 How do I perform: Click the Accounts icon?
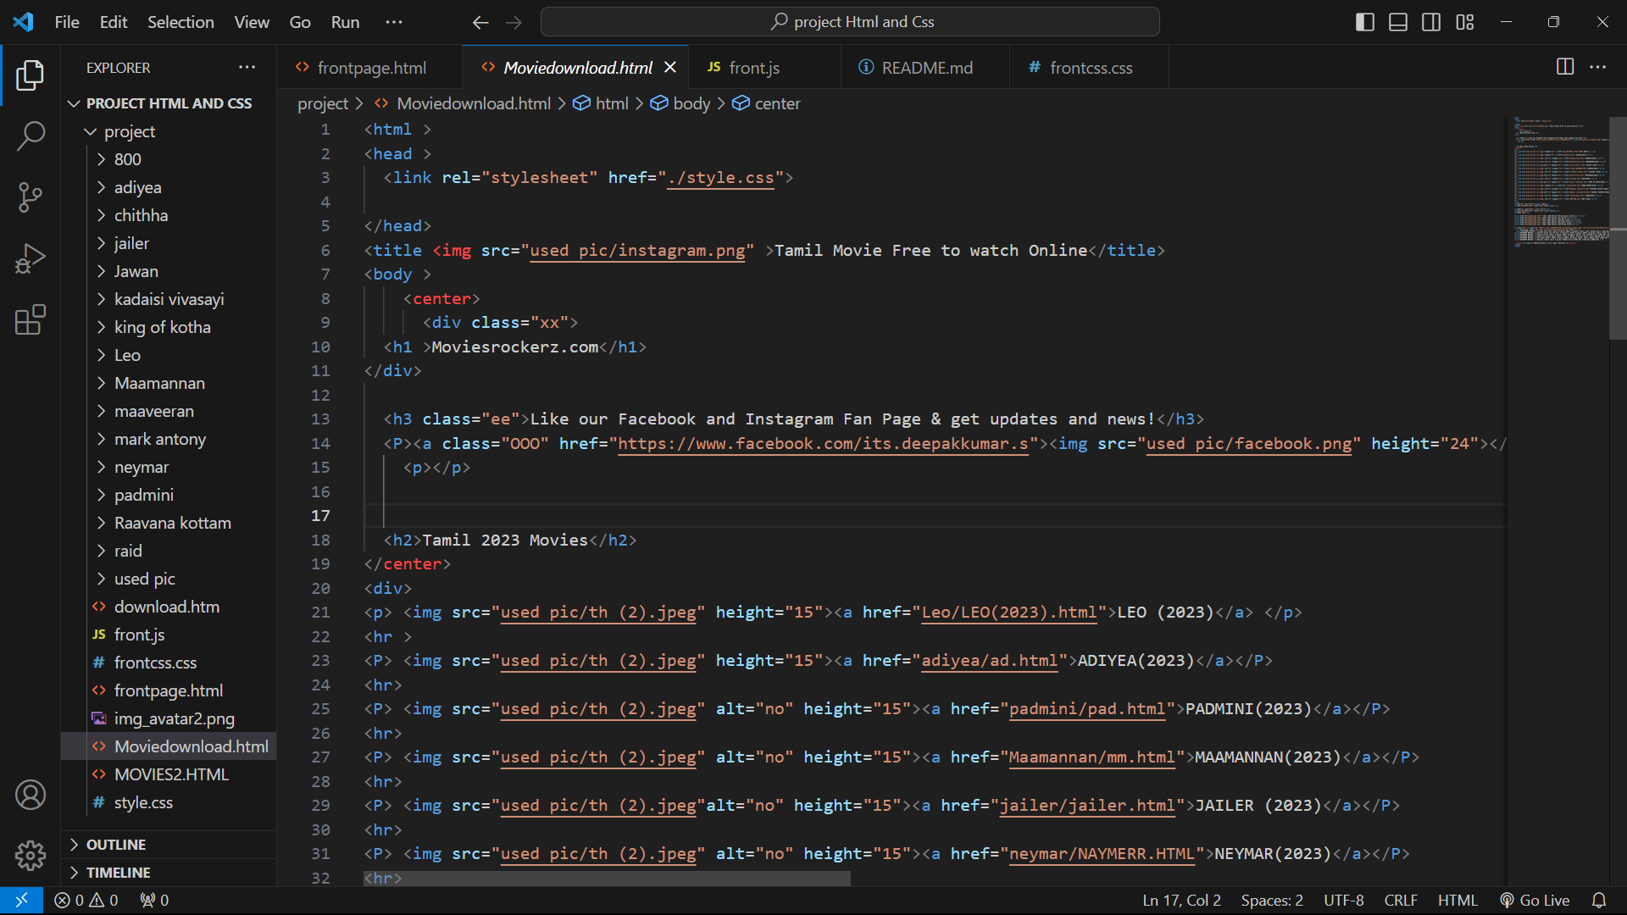click(x=31, y=795)
